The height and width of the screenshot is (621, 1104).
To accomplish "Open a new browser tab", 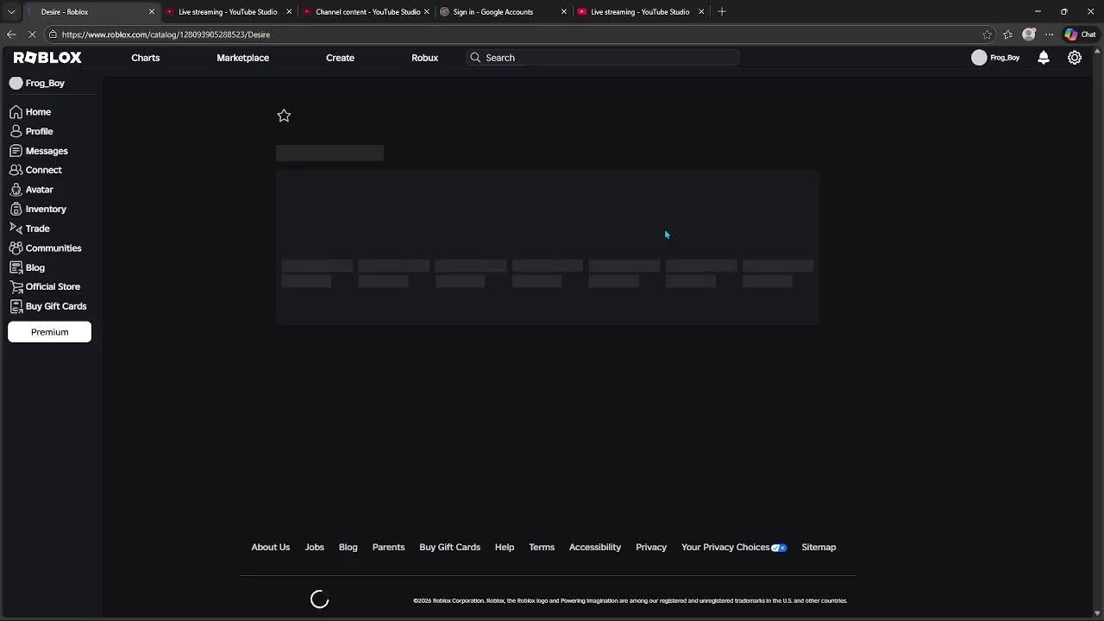I will (x=722, y=12).
